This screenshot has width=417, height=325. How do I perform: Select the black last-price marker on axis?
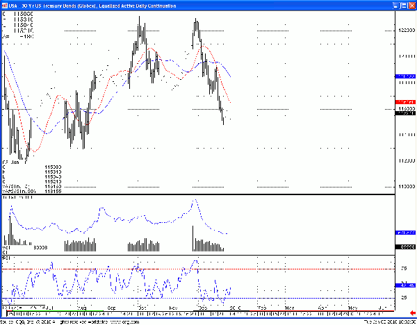(x=404, y=113)
